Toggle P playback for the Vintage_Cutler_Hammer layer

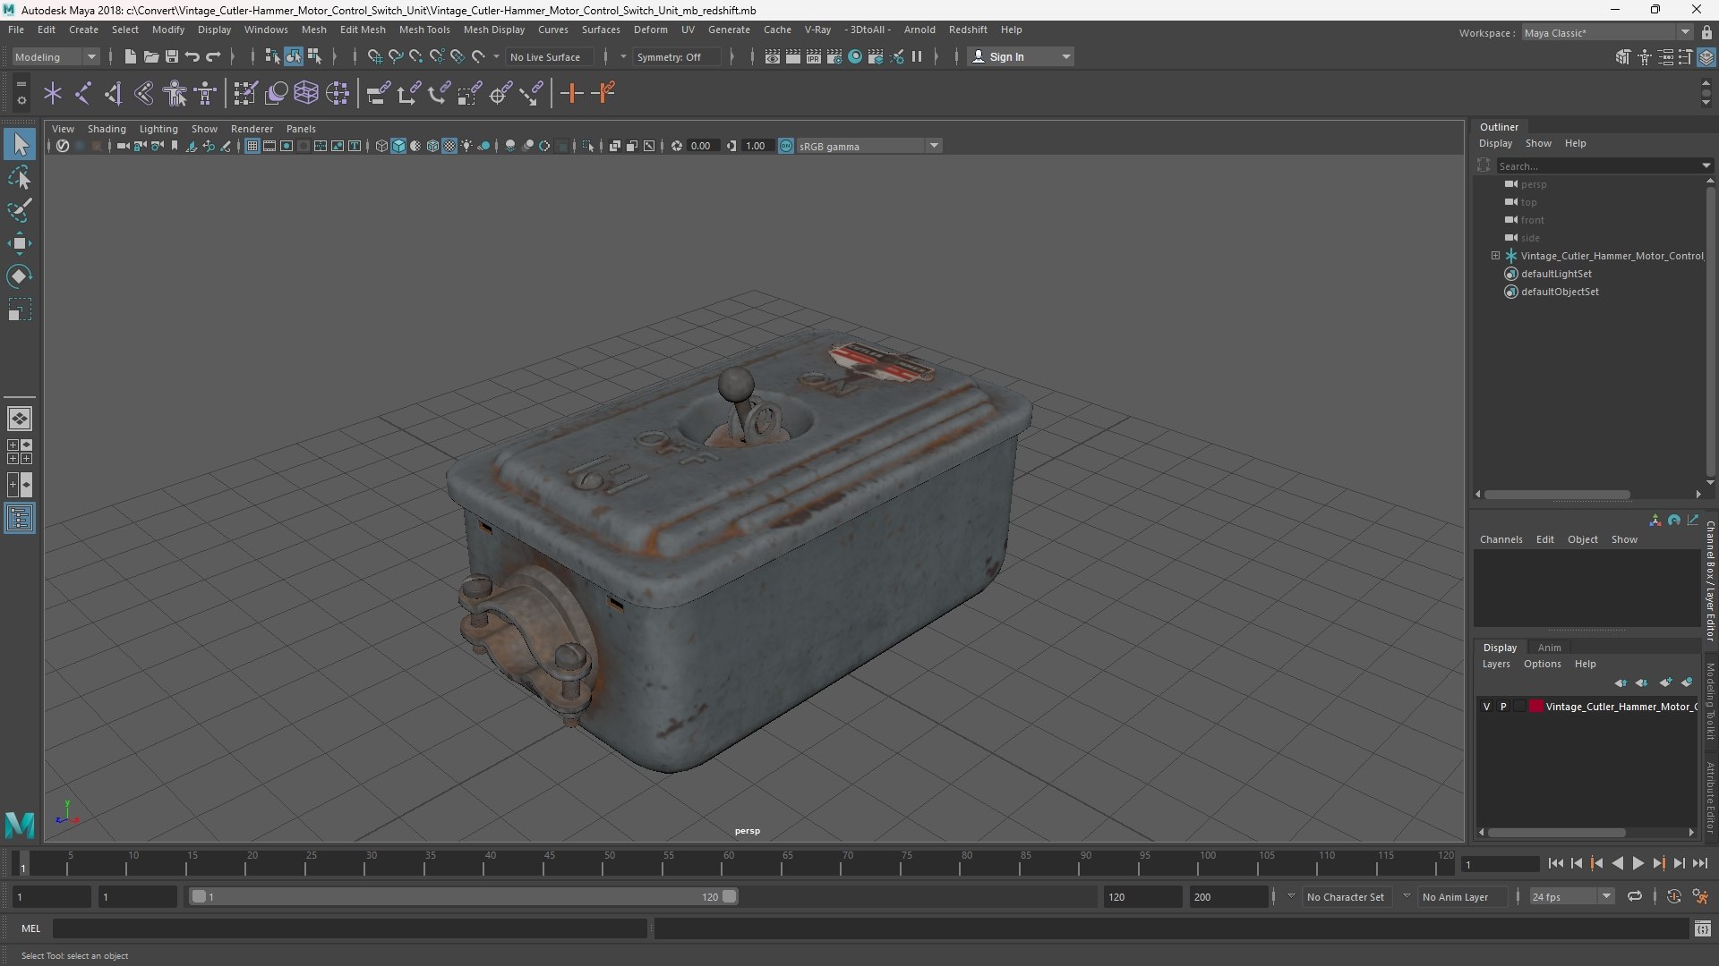(1503, 707)
